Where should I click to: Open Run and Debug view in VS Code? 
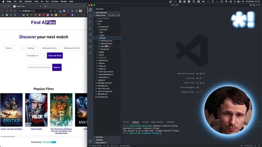pos(90,28)
